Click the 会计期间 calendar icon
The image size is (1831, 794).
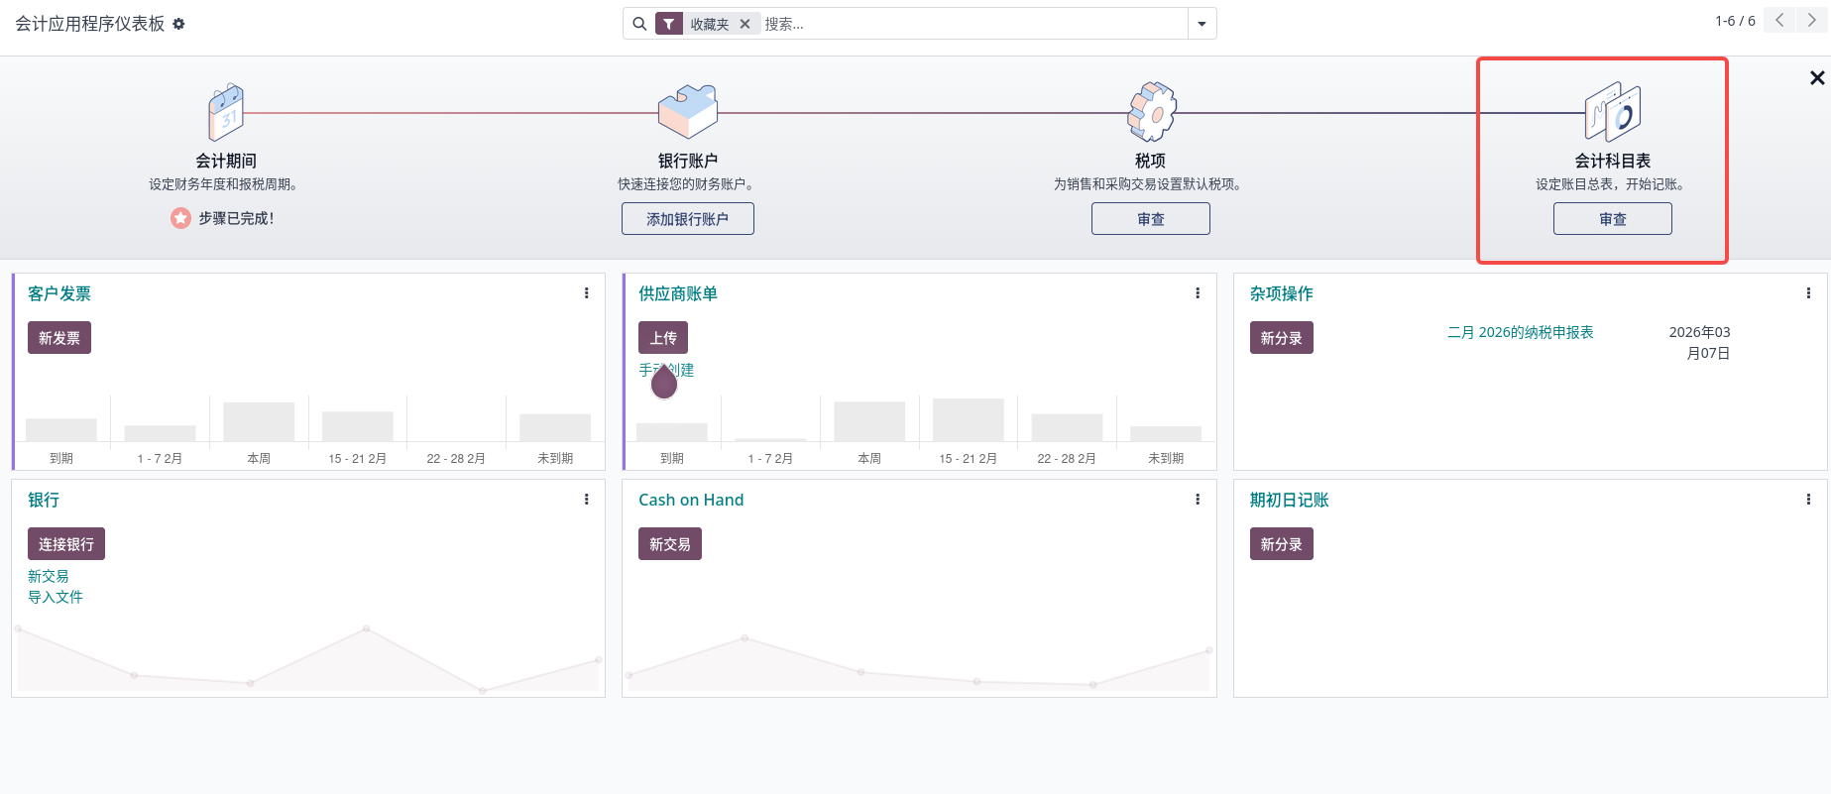coord(226,112)
